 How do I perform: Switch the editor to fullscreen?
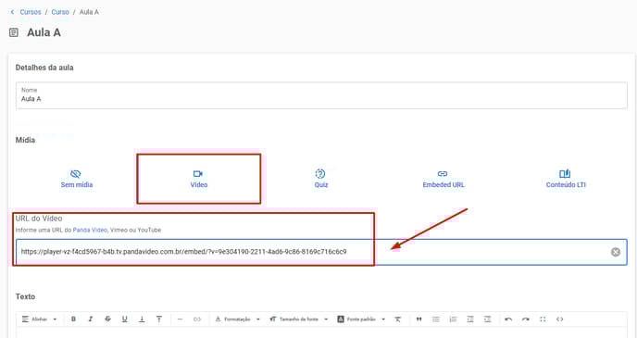pos(543,319)
